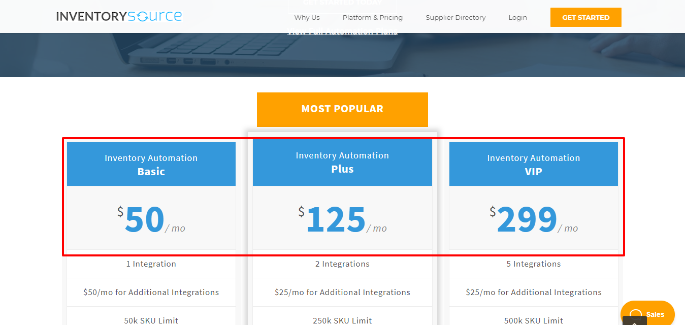Viewport: 685px width, 325px height.
Task: Click the Login link
Action: pos(517,17)
